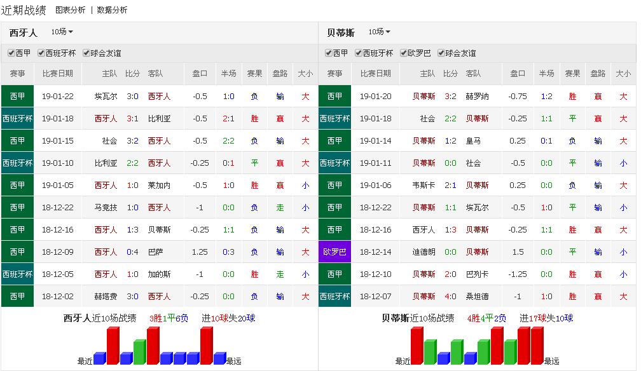Click the purple 欧罗巴 competition badge
Image resolution: width=641 pixels, height=371 pixels.
pyautogui.click(x=334, y=252)
